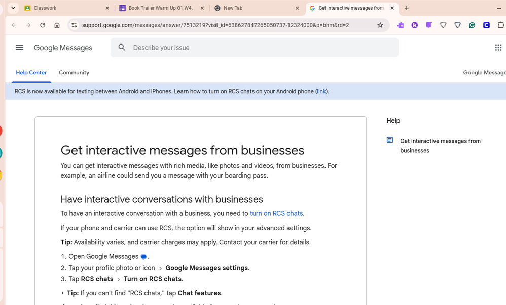Viewport: 506px width, 305px height.
Task: Bookmark this page with the star
Action: coord(380,25)
